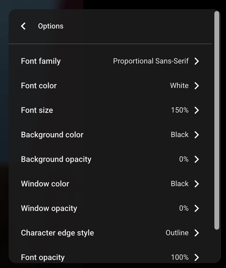
Task: Open Proportional Sans-Serif font family value
Action: pyautogui.click(x=151, y=61)
